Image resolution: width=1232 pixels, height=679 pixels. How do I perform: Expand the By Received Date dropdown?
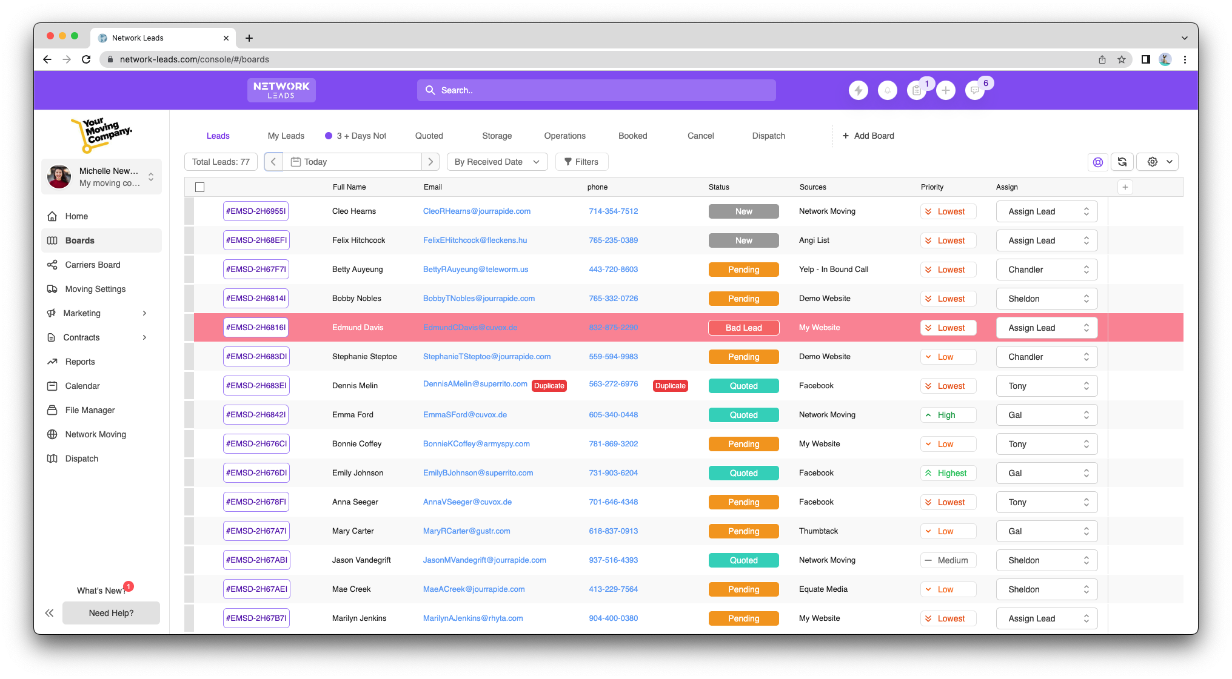(497, 161)
